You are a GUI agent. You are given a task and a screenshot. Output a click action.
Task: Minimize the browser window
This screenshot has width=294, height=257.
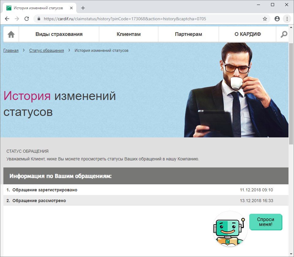[258, 5]
